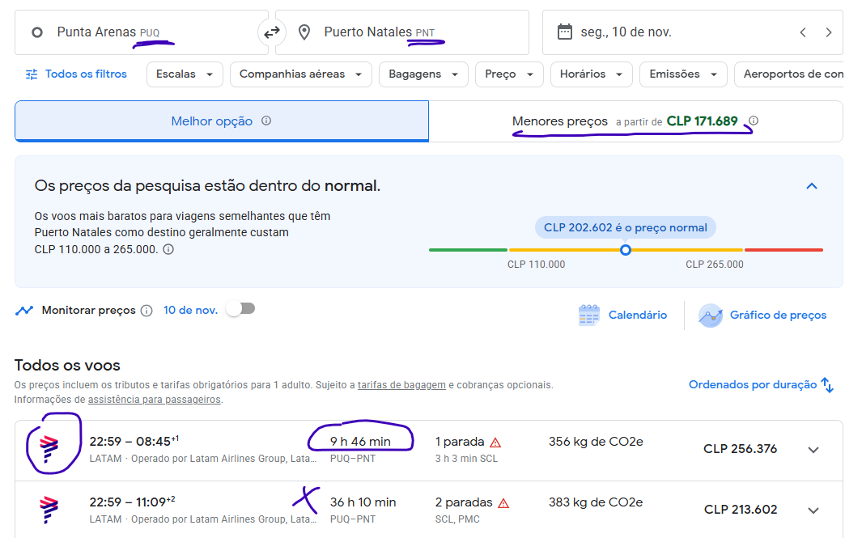Screen dimensions: 862x538
Task: Swap origin and destination with the arrows icon
Action: click(x=272, y=32)
